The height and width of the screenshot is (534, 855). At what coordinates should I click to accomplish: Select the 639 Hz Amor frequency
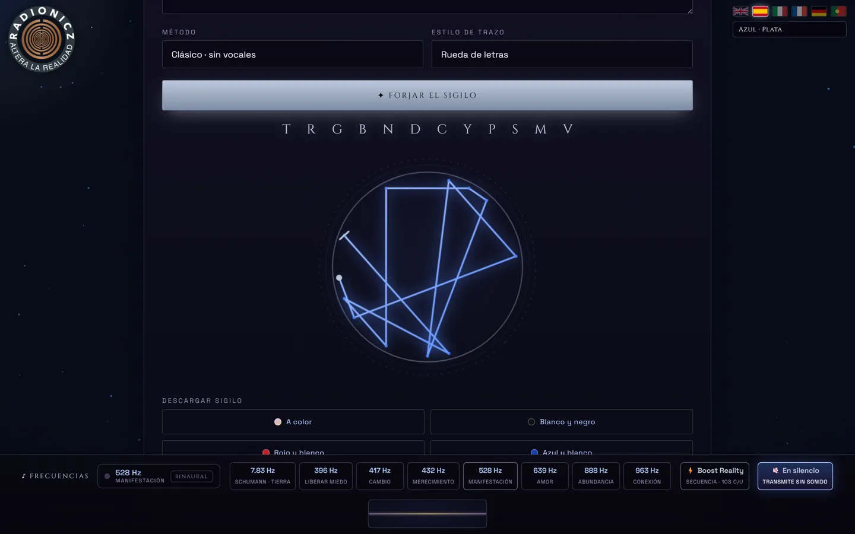(544, 476)
